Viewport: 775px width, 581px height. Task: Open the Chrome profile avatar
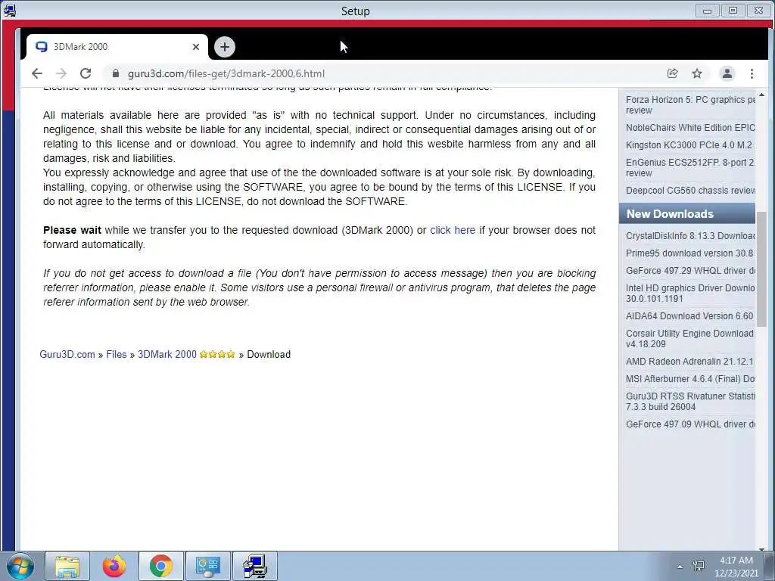tap(727, 73)
